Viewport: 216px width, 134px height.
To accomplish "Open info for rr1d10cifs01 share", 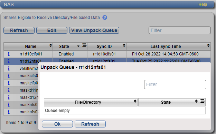I will 9,54.
